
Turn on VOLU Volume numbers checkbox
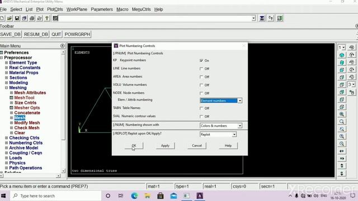pos(201,85)
